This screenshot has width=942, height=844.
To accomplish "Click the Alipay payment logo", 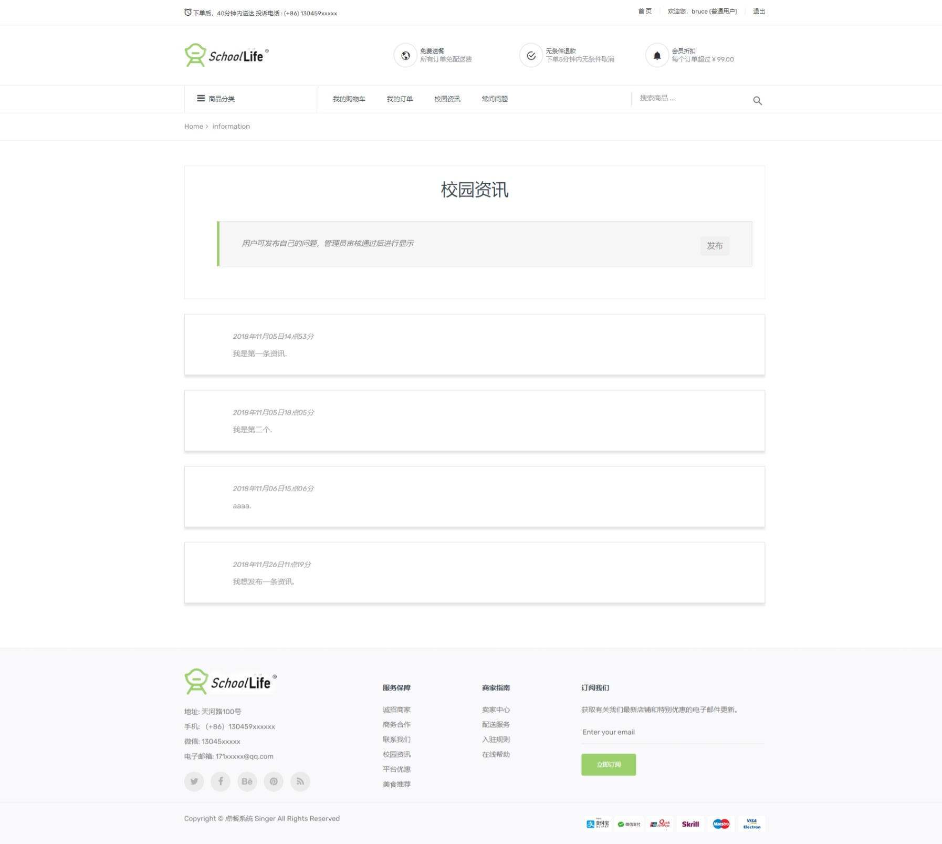I will pos(598,824).
